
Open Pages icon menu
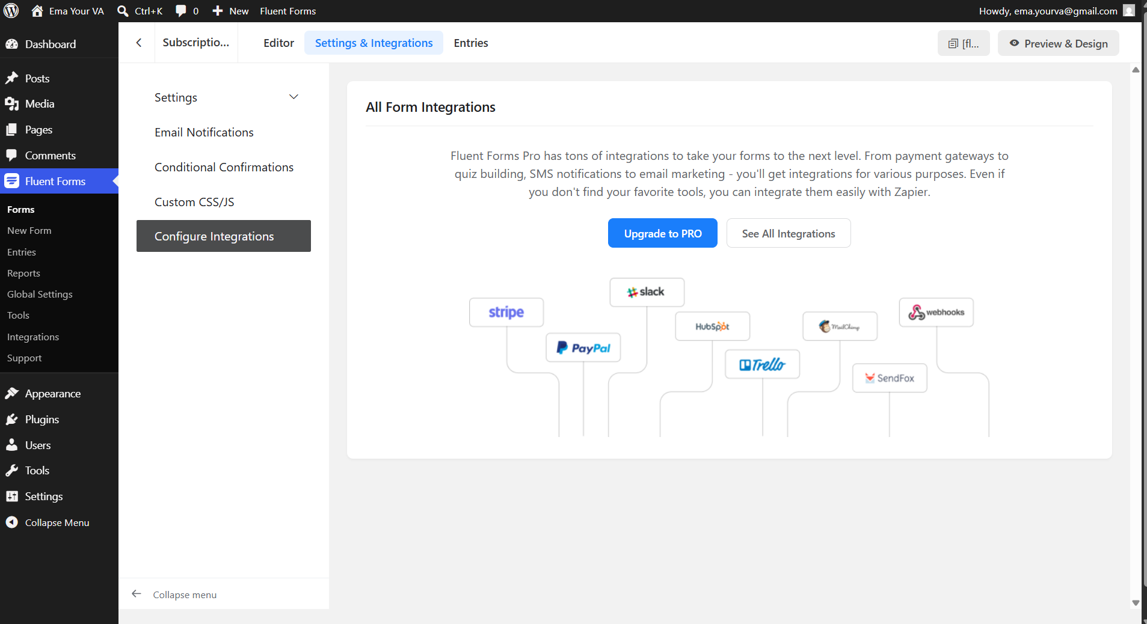11,130
